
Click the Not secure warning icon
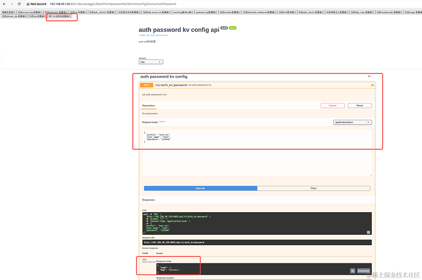(x=29, y=4)
